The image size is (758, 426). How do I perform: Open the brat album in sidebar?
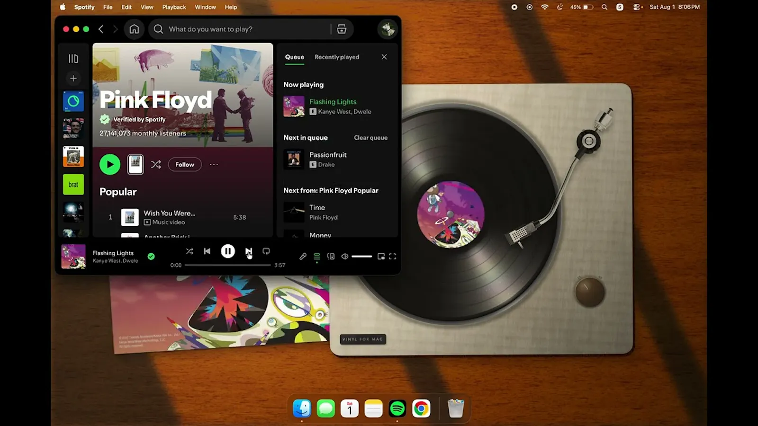[73, 185]
